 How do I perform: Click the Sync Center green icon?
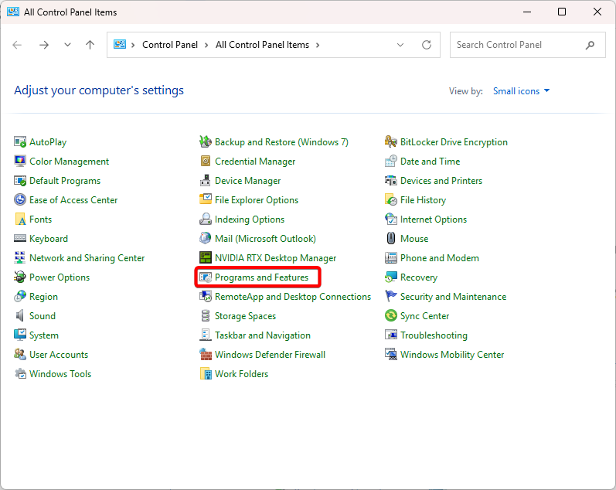[391, 315]
